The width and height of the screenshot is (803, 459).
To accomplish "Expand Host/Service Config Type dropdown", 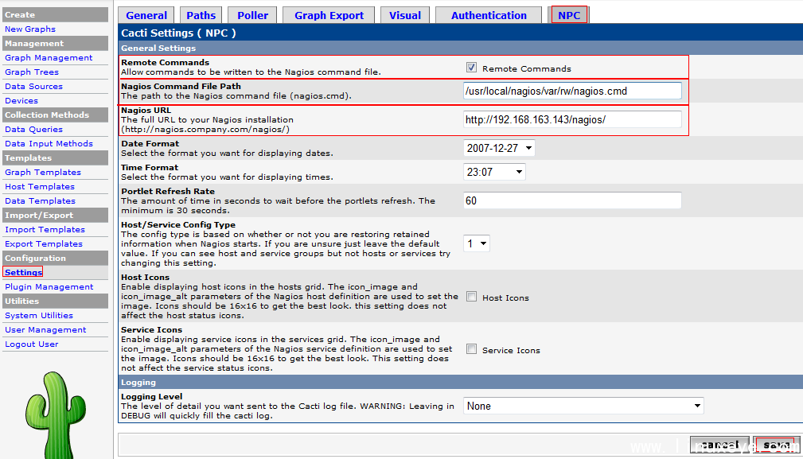I will pos(476,243).
